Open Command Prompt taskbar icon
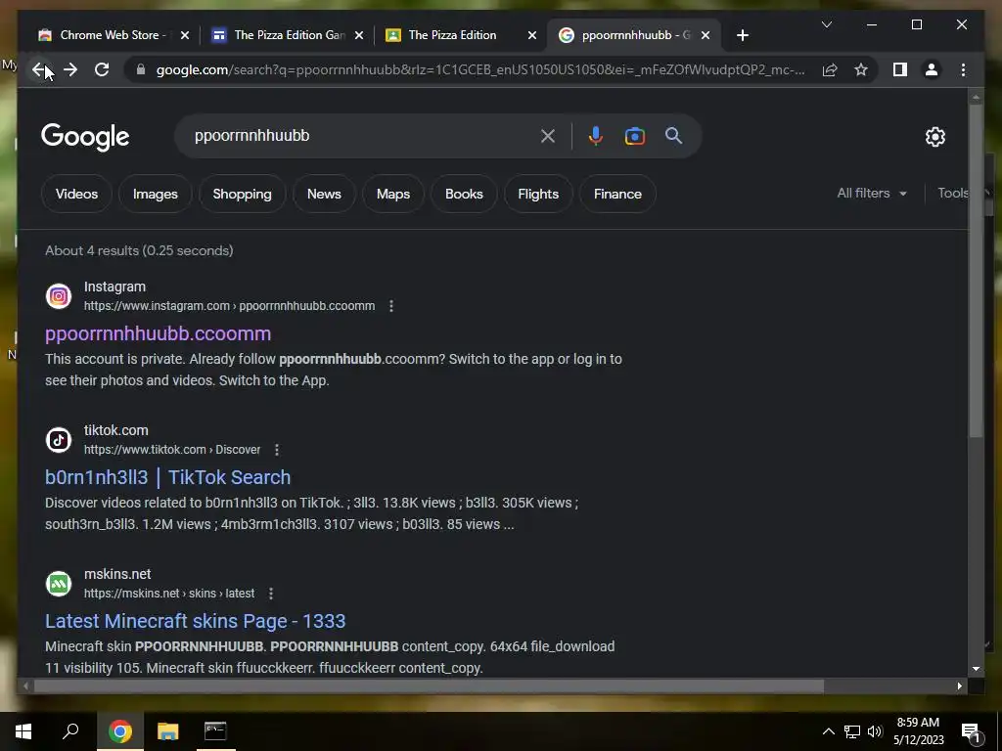Viewport: 1002px width, 751px height. click(215, 731)
